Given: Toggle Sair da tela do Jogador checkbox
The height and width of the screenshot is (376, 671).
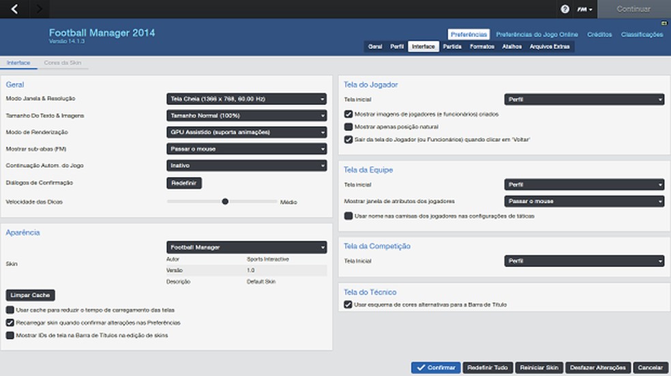Looking at the screenshot, I should tap(348, 140).
